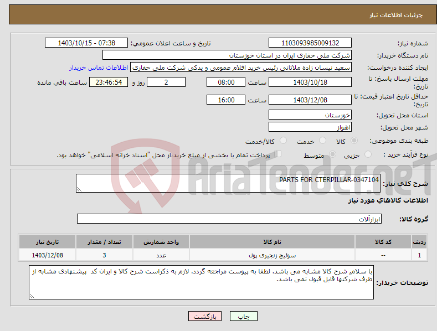This screenshot has height=331, width=437.
Task: Click the توضیحات خریدار label
Action: (x=402, y=283)
